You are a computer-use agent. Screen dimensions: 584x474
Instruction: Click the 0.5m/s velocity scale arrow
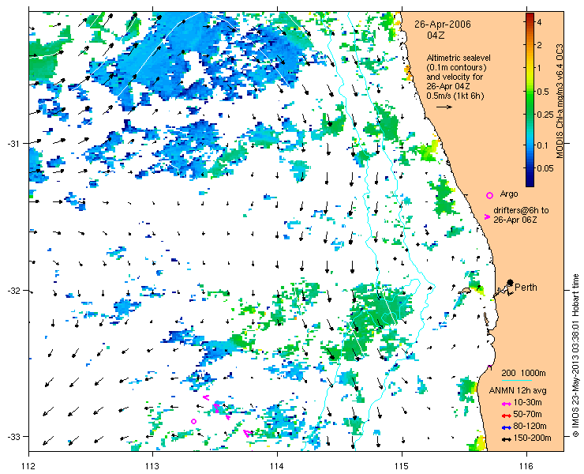pos(444,107)
